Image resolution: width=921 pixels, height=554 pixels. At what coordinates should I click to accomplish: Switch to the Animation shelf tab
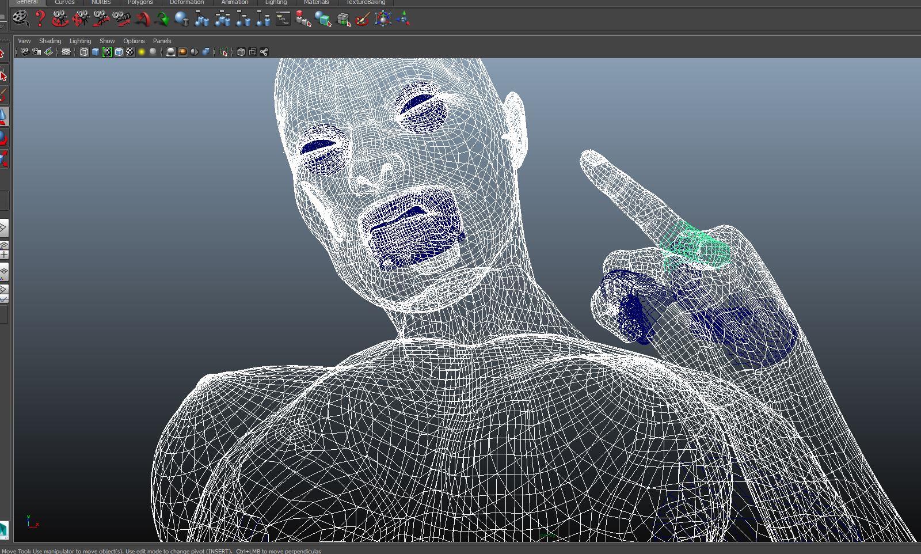[235, 2]
